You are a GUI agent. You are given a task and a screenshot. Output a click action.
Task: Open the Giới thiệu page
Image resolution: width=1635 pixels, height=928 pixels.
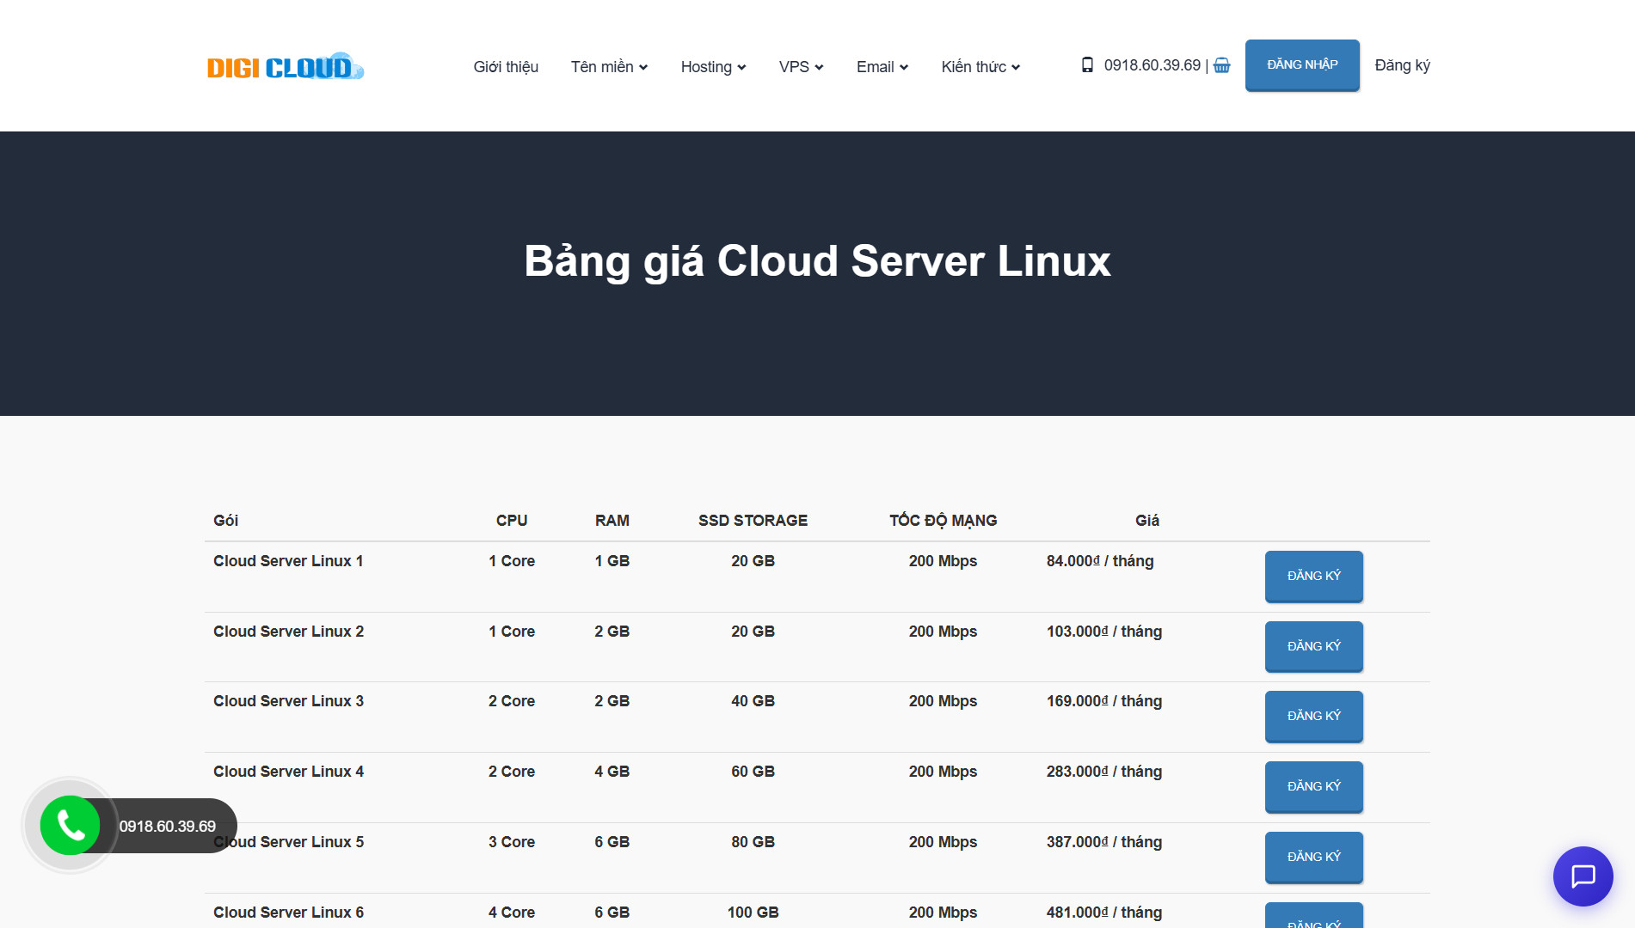point(506,67)
